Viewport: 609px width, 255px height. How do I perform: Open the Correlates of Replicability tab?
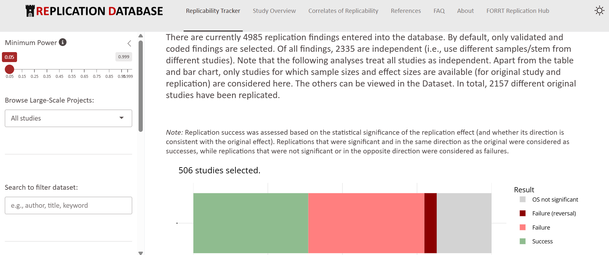click(x=343, y=11)
